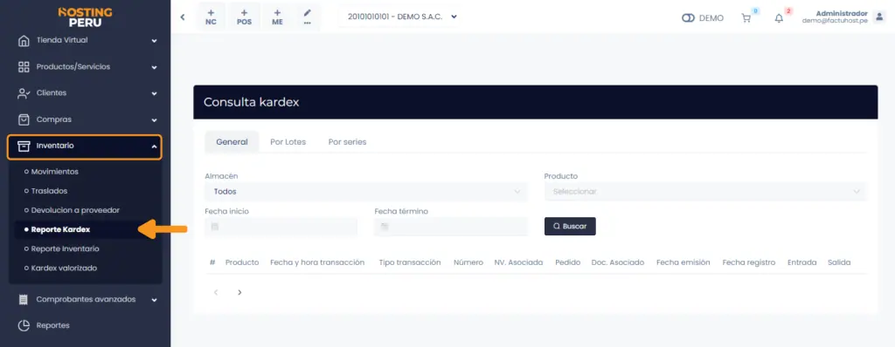Click the Fecha registro column header
895x347 pixels.
point(749,262)
